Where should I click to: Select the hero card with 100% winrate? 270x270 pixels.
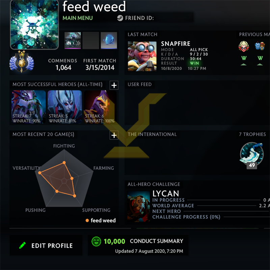(x=100, y=107)
